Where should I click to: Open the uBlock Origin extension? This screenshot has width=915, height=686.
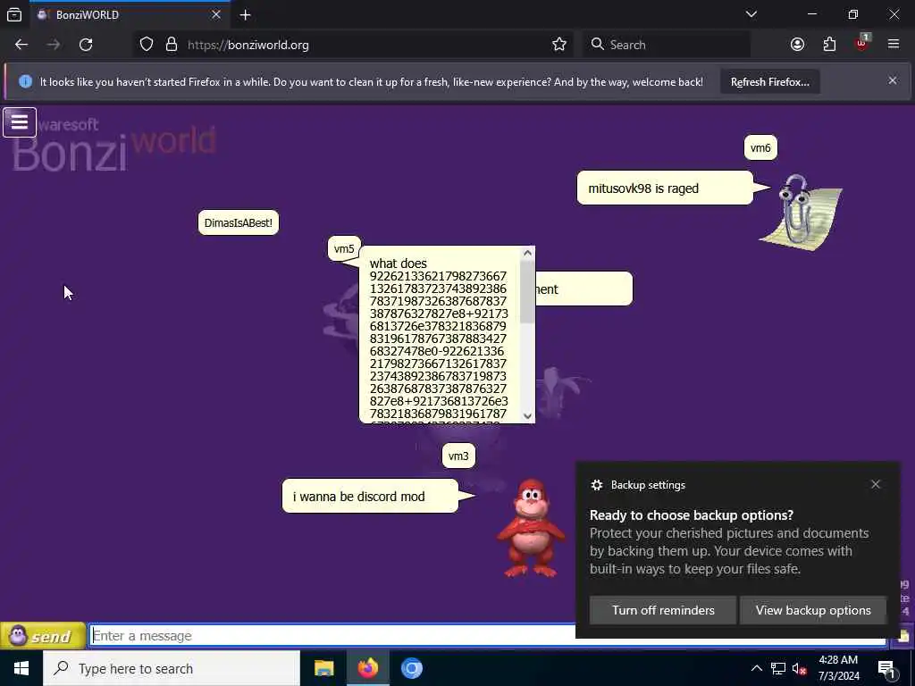862,43
